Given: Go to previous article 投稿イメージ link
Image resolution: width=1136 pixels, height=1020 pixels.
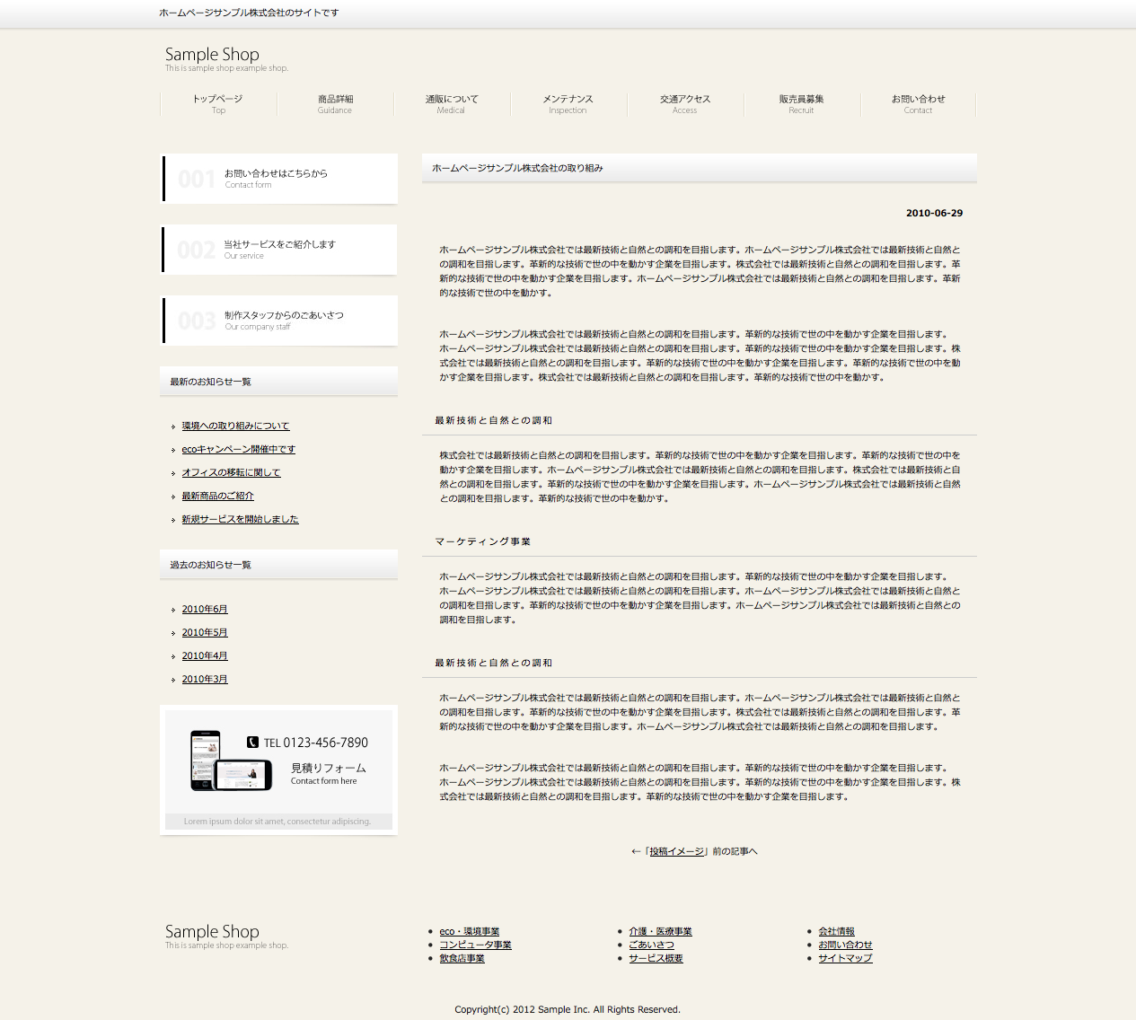Looking at the screenshot, I should point(677,852).
